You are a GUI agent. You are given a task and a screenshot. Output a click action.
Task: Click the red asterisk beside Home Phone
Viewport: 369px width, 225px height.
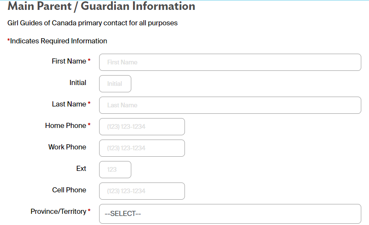coord(89,126)
